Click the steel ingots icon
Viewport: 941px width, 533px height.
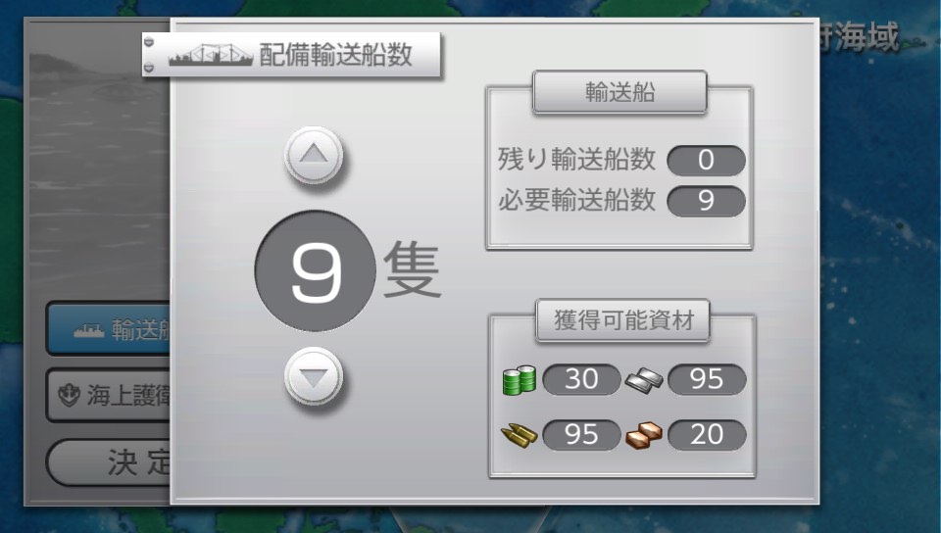coord(644,379)
